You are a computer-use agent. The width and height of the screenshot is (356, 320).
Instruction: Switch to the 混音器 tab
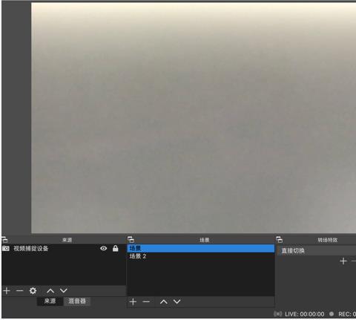(77, 301)
